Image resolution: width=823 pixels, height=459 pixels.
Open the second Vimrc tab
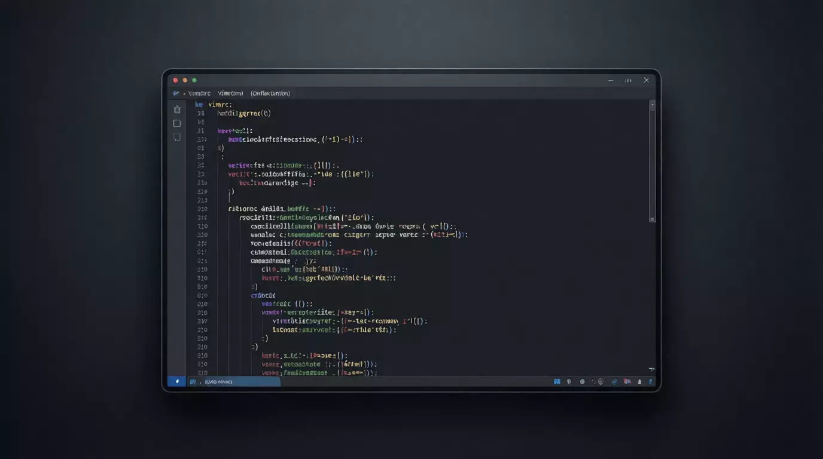[230, 93]
